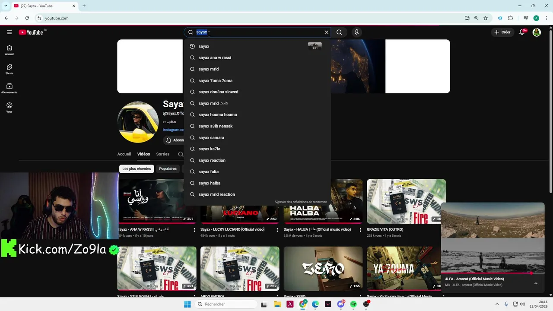Pick suggestion "sayax mrid reaction"
This screenshot has height=311, width=553.
click(257, 194)
